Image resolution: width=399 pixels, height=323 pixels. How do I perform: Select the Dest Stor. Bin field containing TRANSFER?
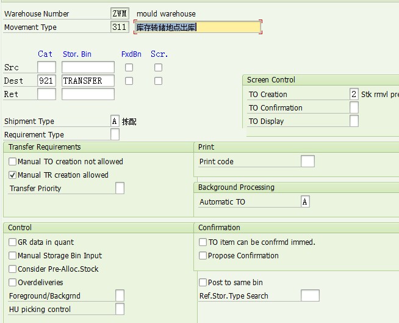(x=88, y=81)
